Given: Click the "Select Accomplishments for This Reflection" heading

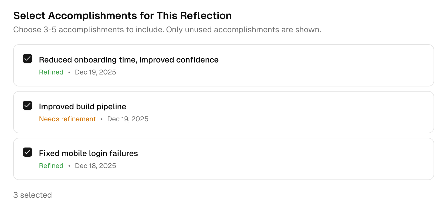Looking at the screenshot, I should tap(122, 16).
